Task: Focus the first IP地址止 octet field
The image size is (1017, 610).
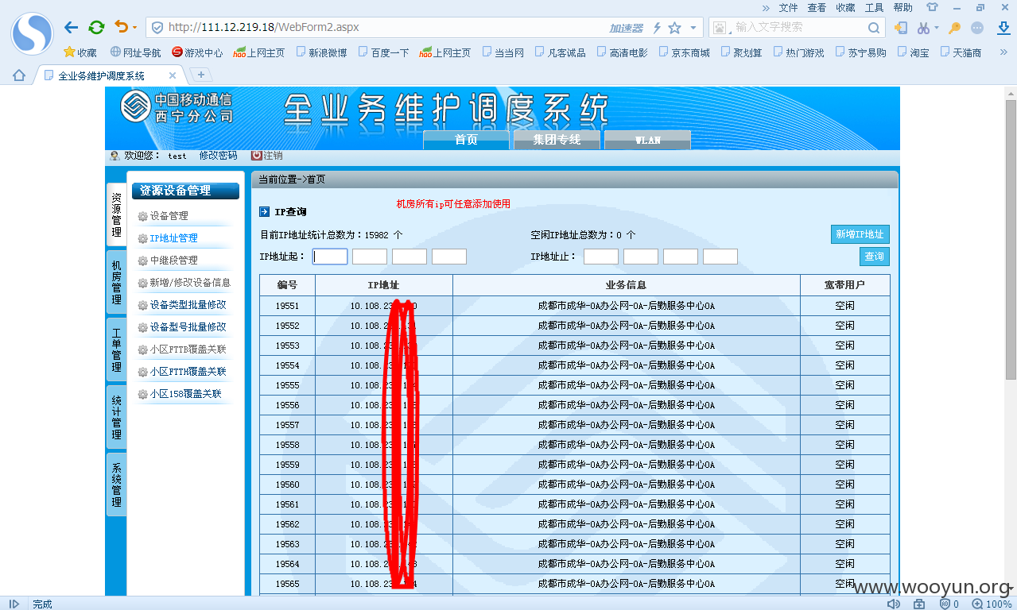Action: point(601,257)
